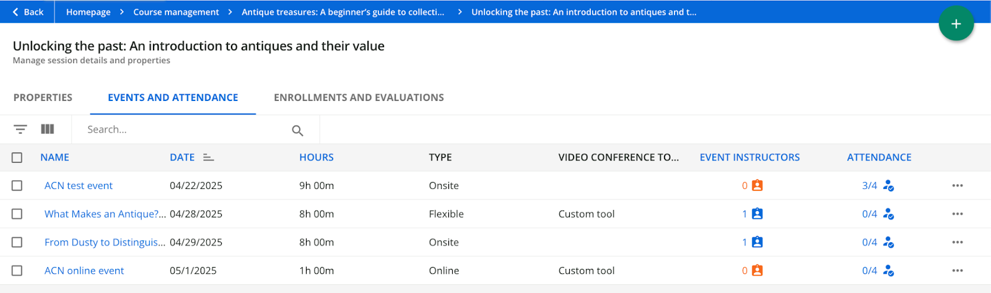
Task: Toggle the select-all rows checkbox
Action: point(17,157)
